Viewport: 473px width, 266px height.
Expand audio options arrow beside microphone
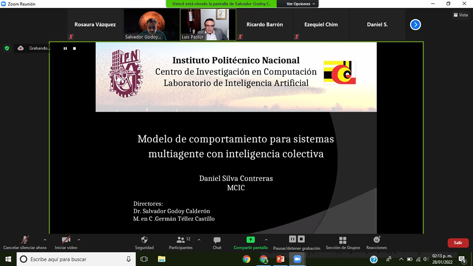tap(45, 240)
